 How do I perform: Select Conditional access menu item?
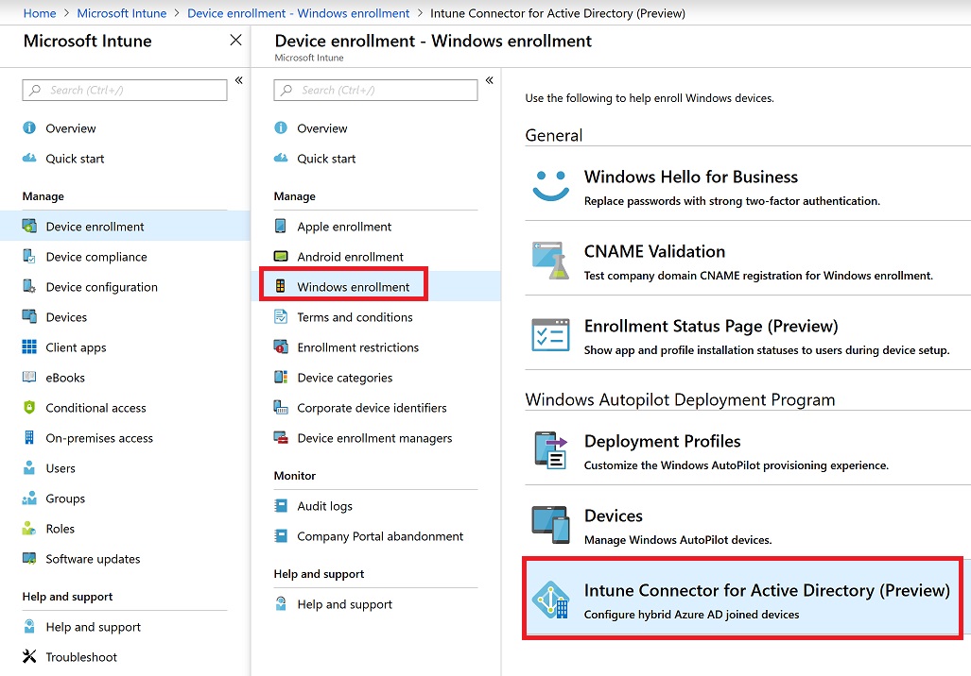click(x=125, y=408)
